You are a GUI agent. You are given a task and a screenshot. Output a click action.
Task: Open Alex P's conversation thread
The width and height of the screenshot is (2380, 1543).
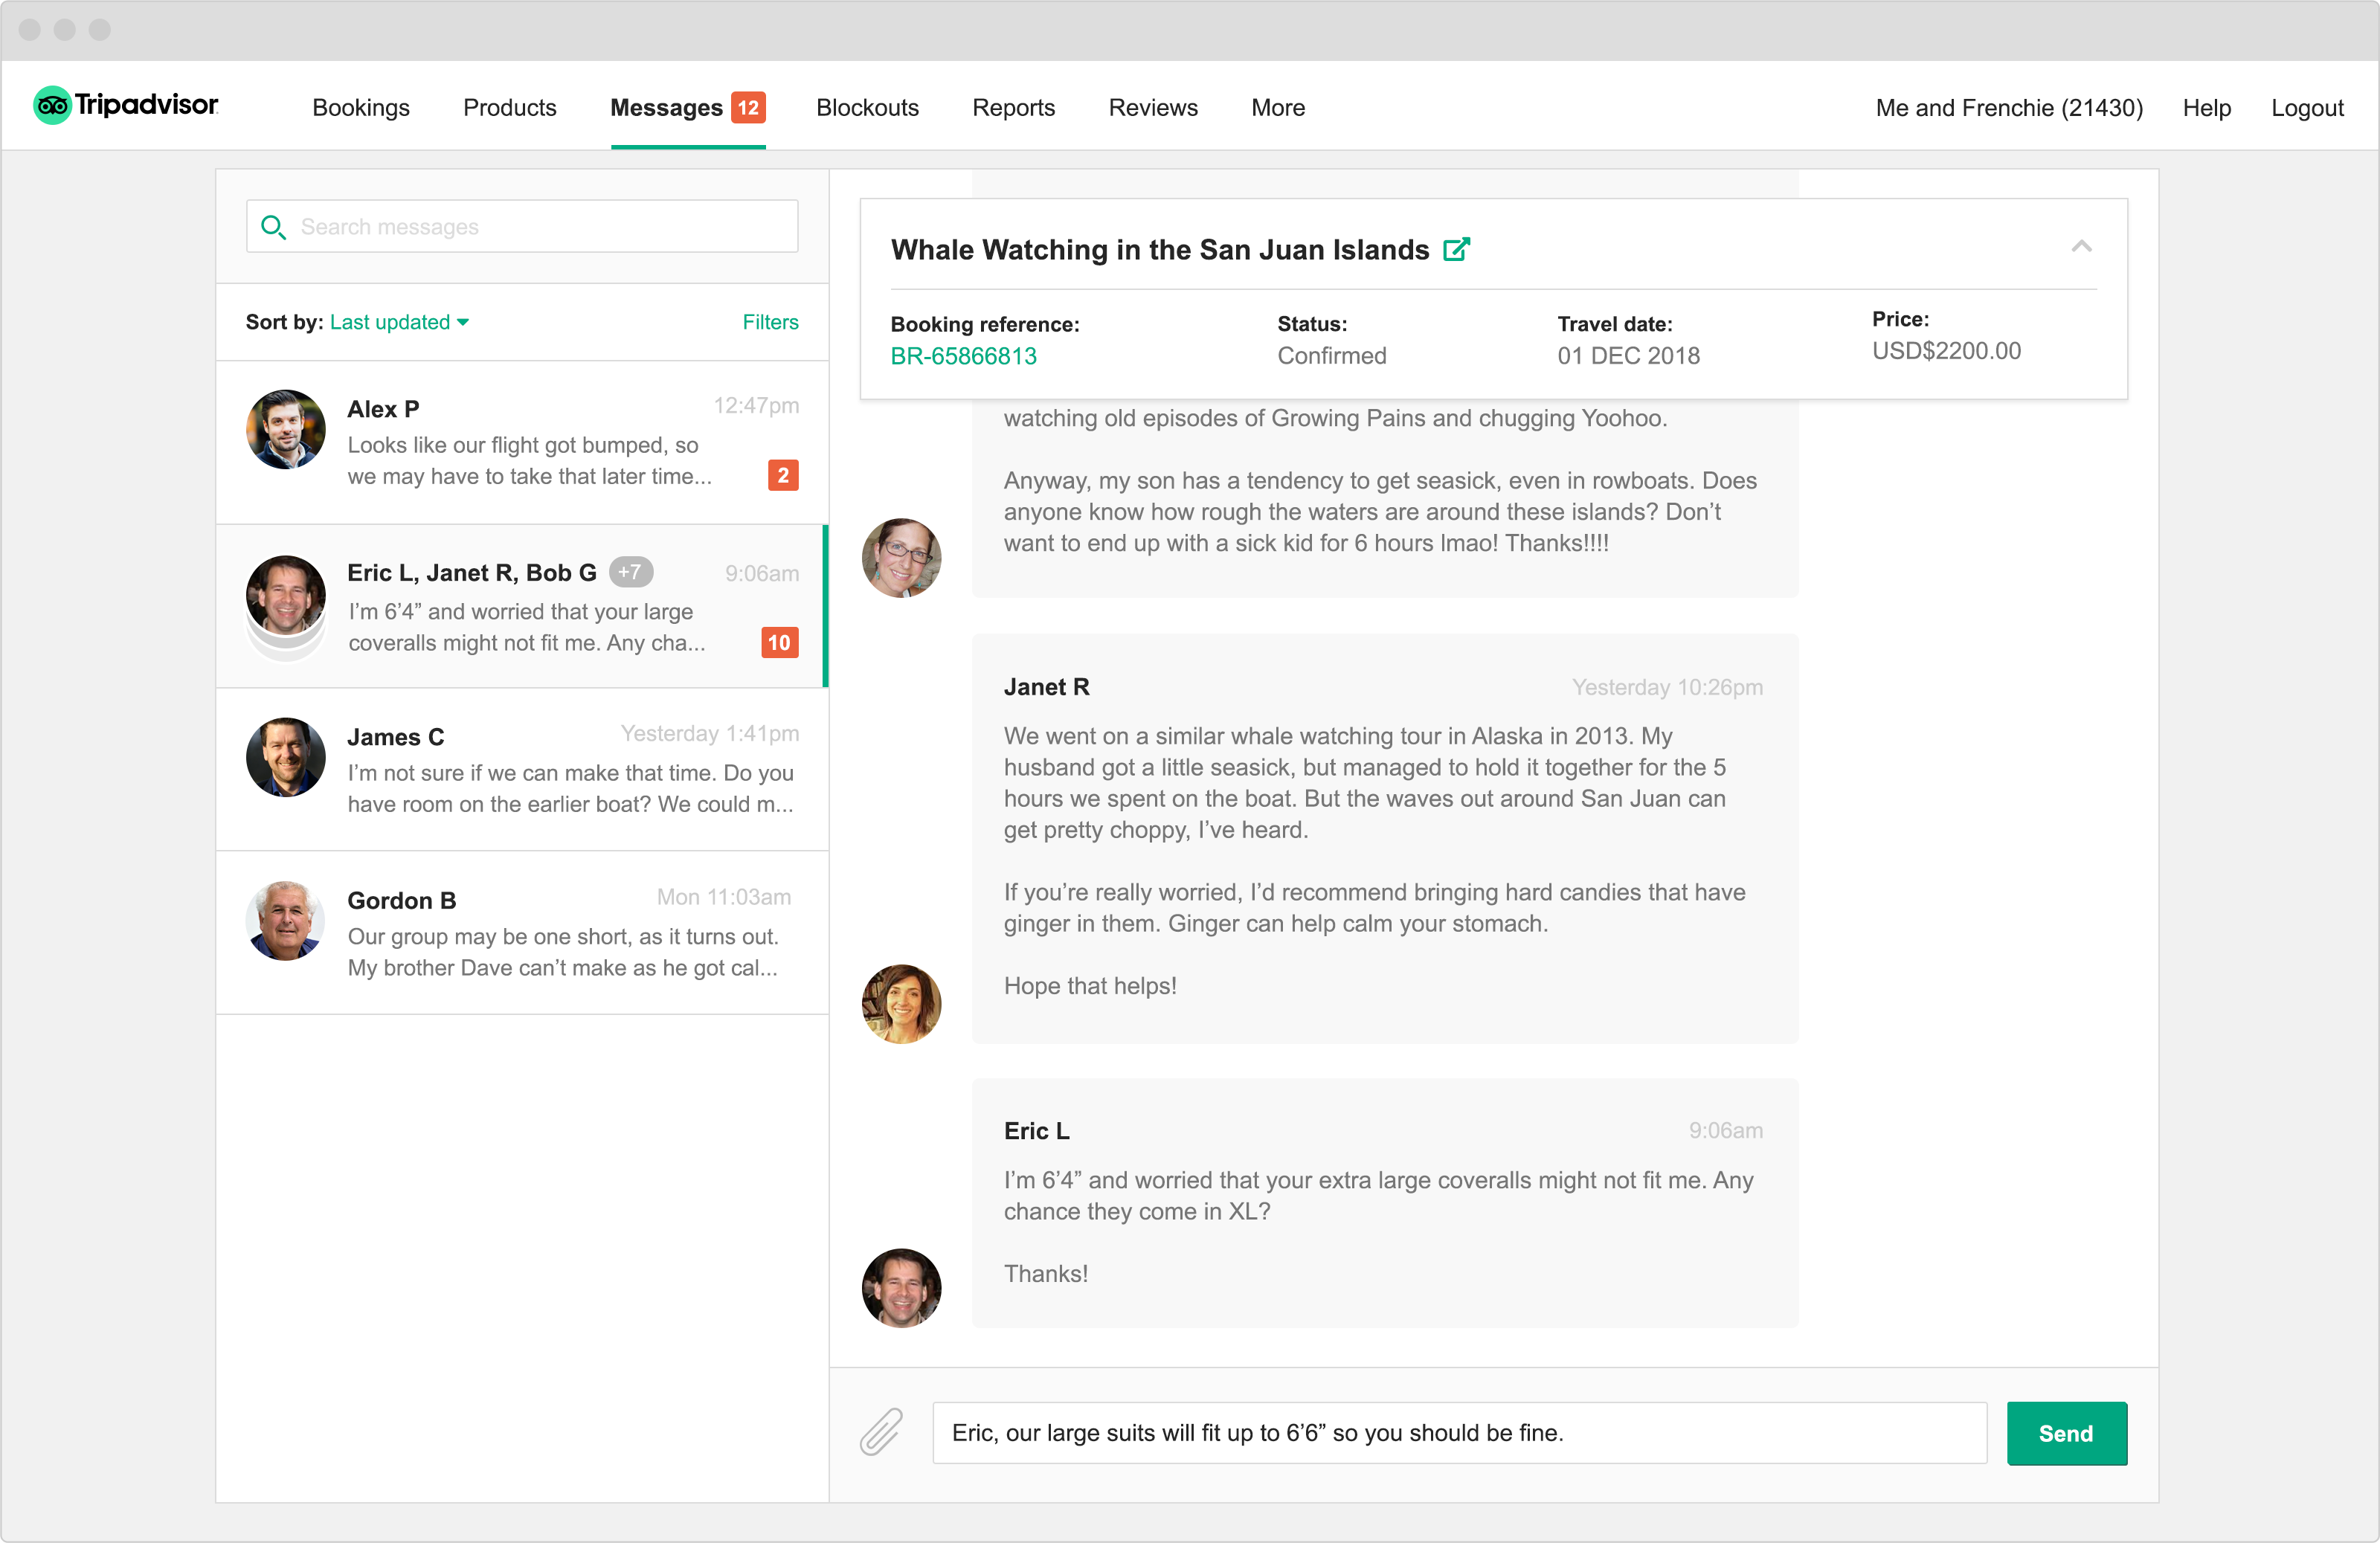(522, 442)
